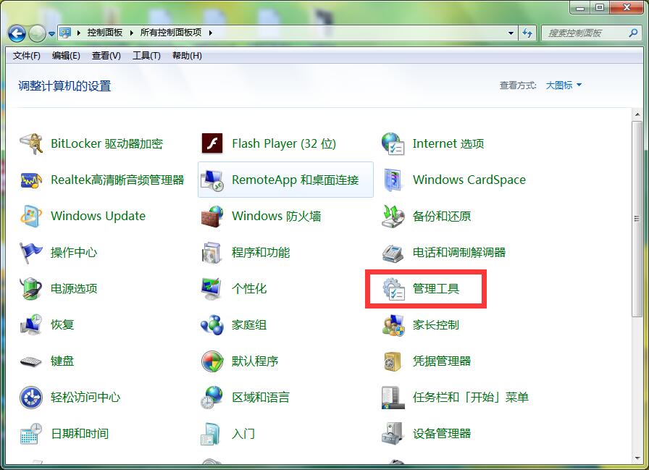
Task: Expand the 查看方式 大图标 dropdown
Action: (564, 85)
